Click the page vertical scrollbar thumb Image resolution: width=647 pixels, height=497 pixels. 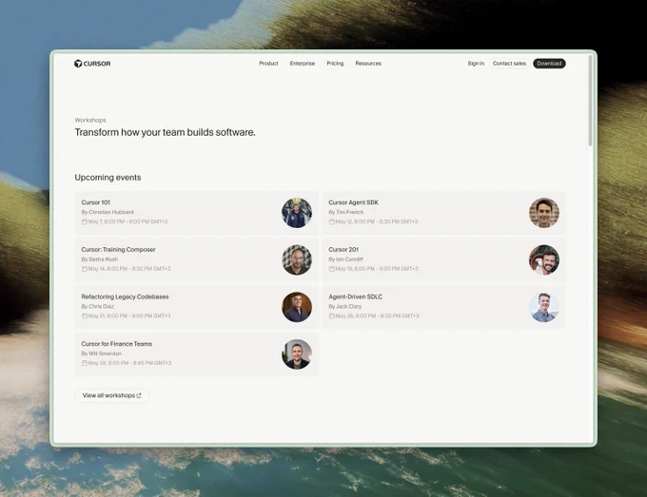591,100
